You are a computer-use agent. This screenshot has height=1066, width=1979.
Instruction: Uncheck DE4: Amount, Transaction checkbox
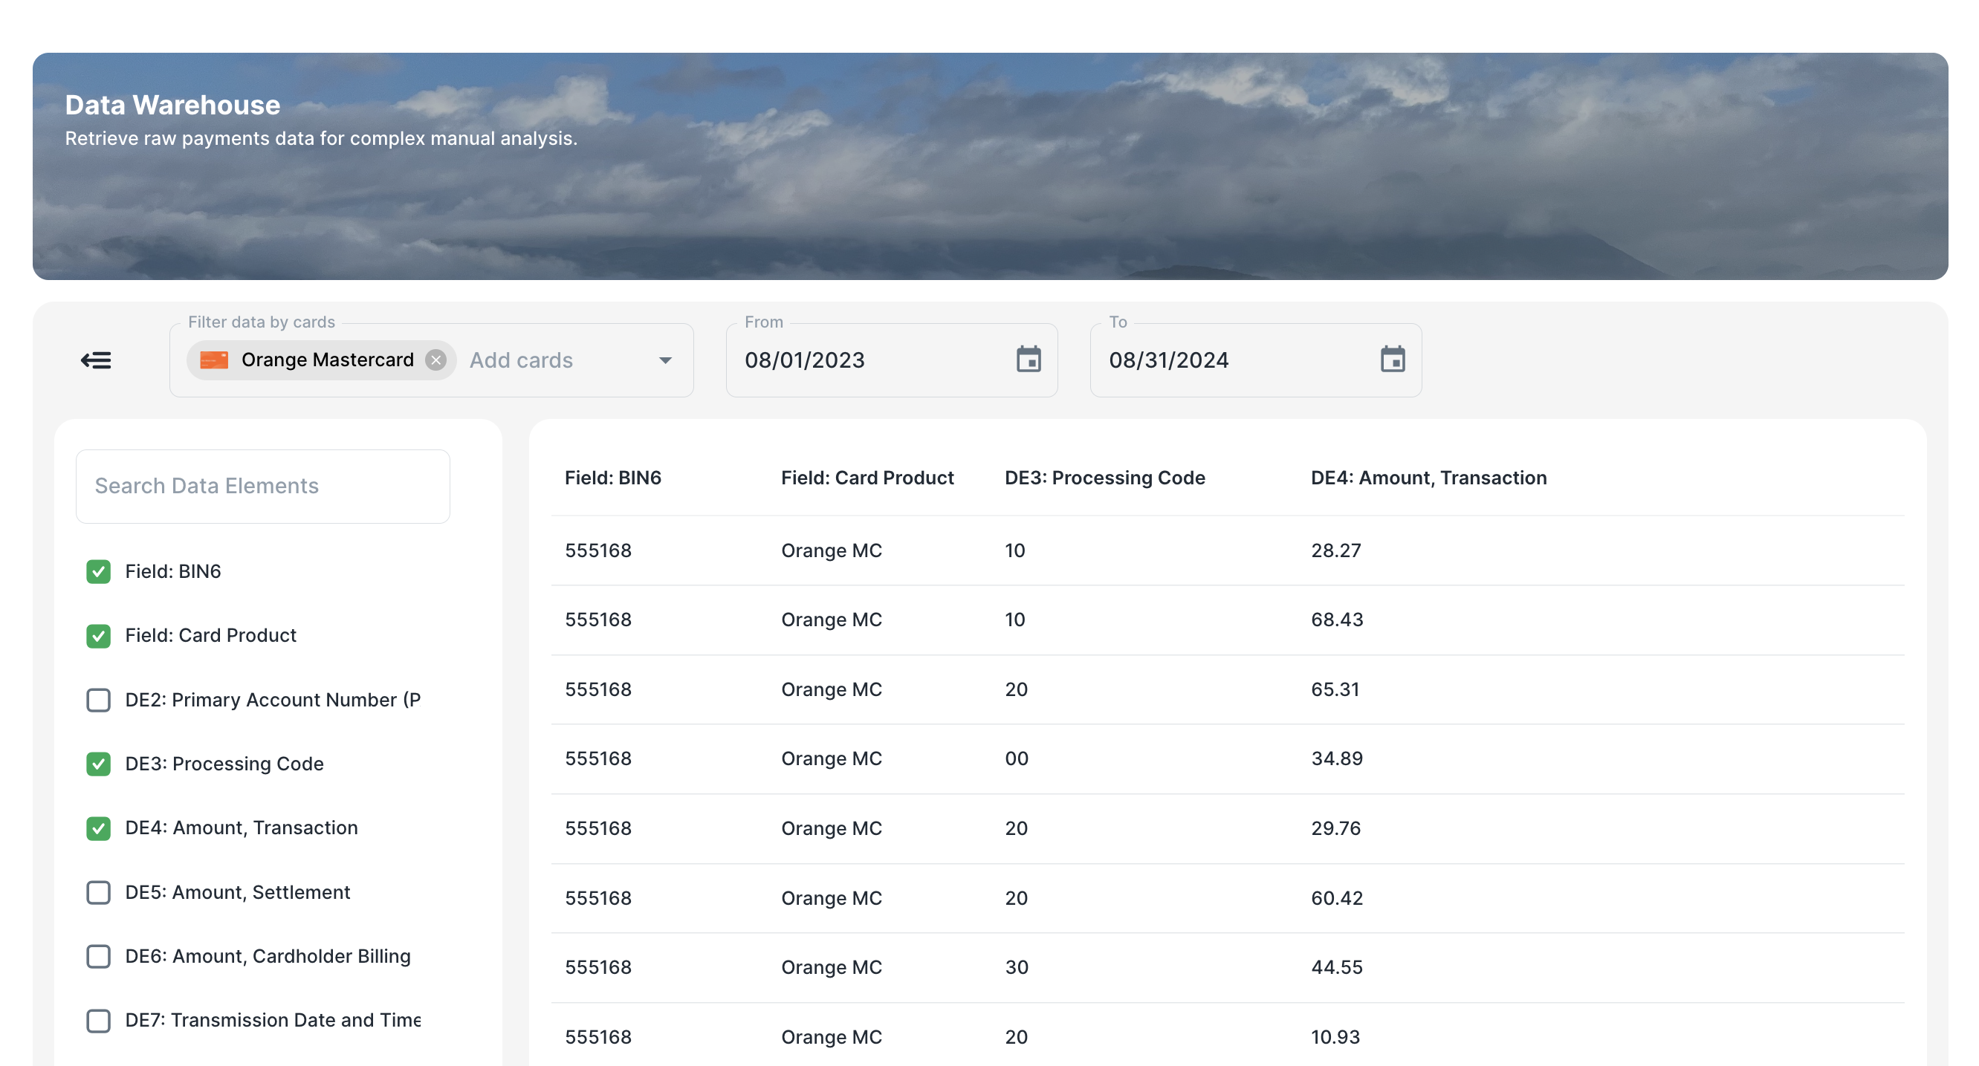point(98,828)
